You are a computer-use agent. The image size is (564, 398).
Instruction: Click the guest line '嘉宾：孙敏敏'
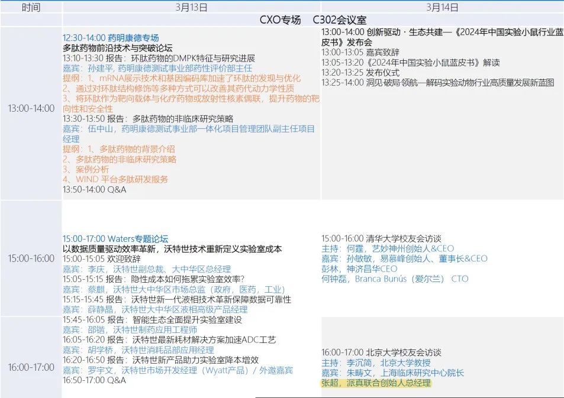(x=405, y=258)
